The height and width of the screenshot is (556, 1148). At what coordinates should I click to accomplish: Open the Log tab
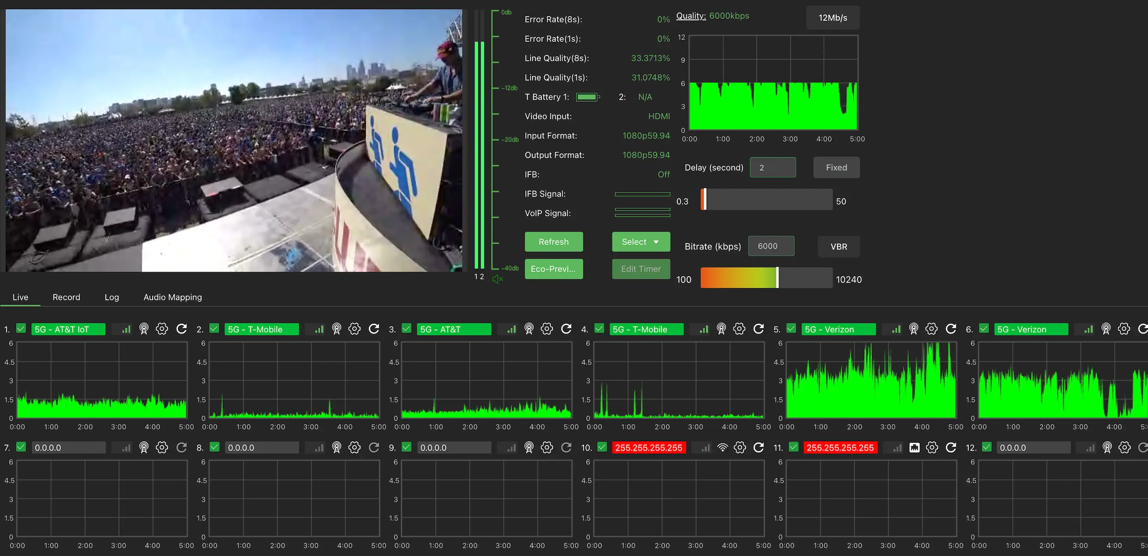[x=112, y=297]
